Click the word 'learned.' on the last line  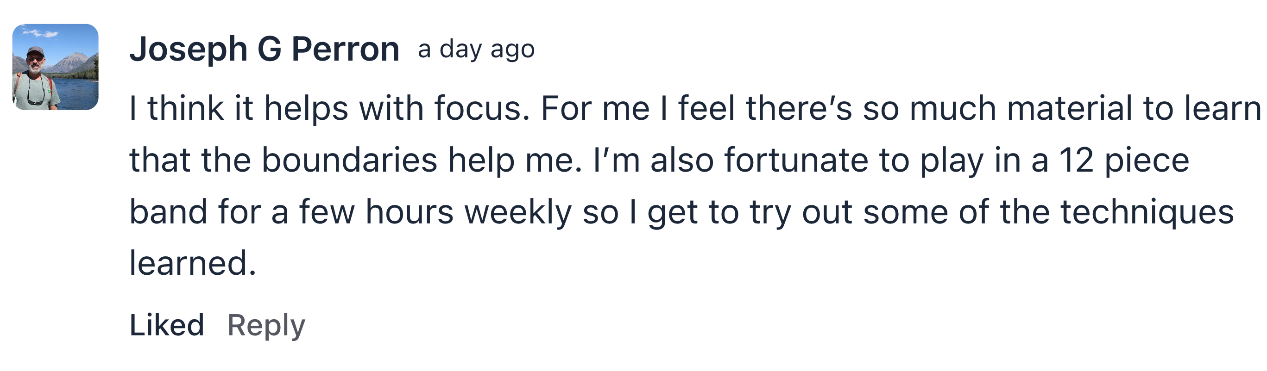click(x=193, y=263)
